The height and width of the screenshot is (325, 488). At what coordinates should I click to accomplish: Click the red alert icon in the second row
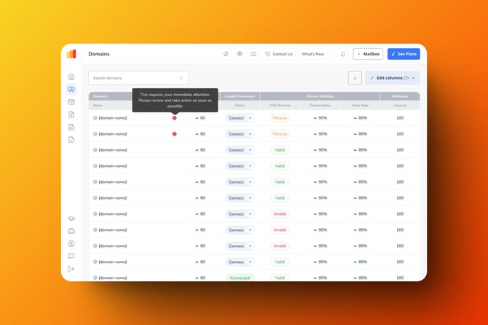pos(174,134)
